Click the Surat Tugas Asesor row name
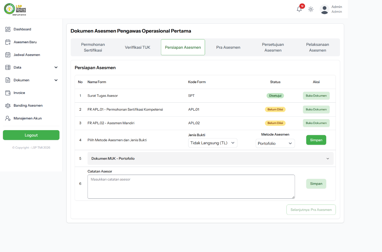The height and width of the screenshot is (252, 382). tap(103, 96)
